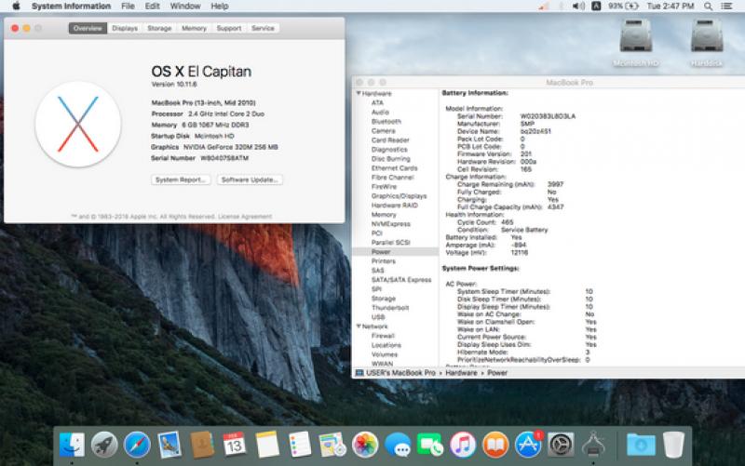Switch to the Support tab
The image size is (745, 466).
pos(229,28)
